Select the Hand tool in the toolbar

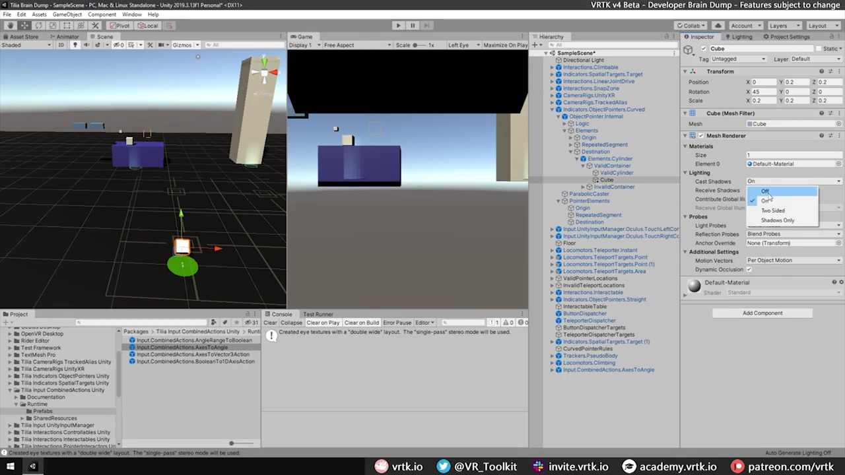pos(10,25)
